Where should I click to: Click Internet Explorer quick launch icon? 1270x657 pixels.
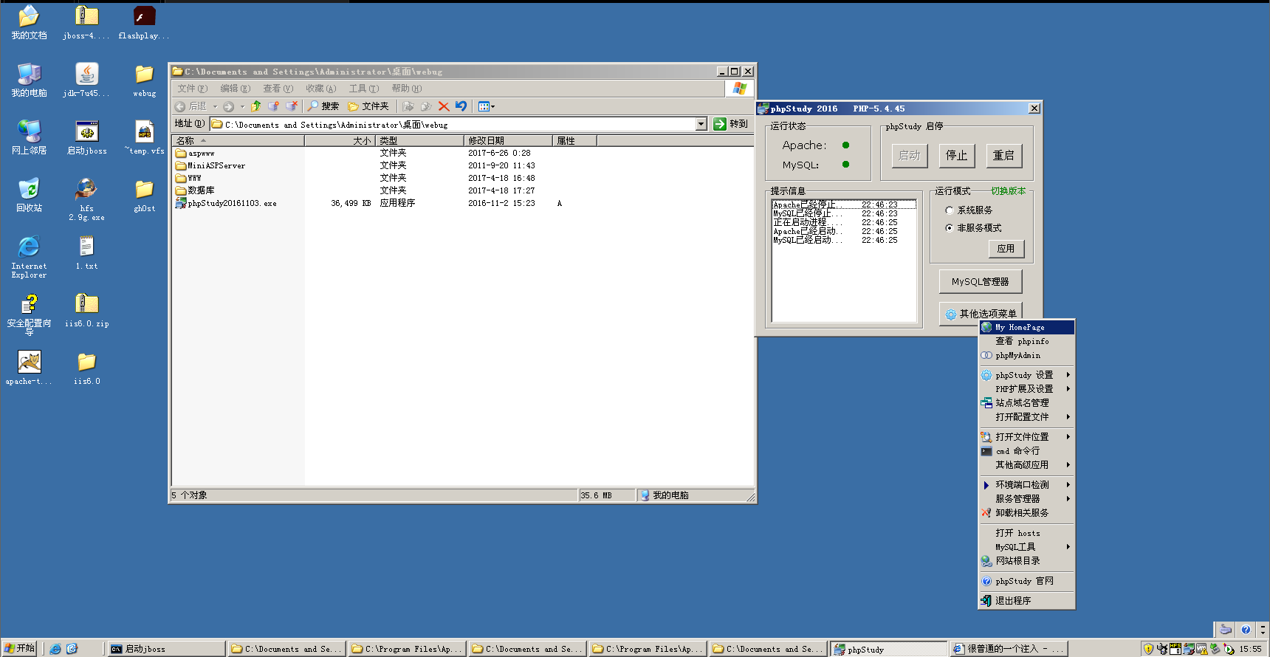[x=55, y=649]
